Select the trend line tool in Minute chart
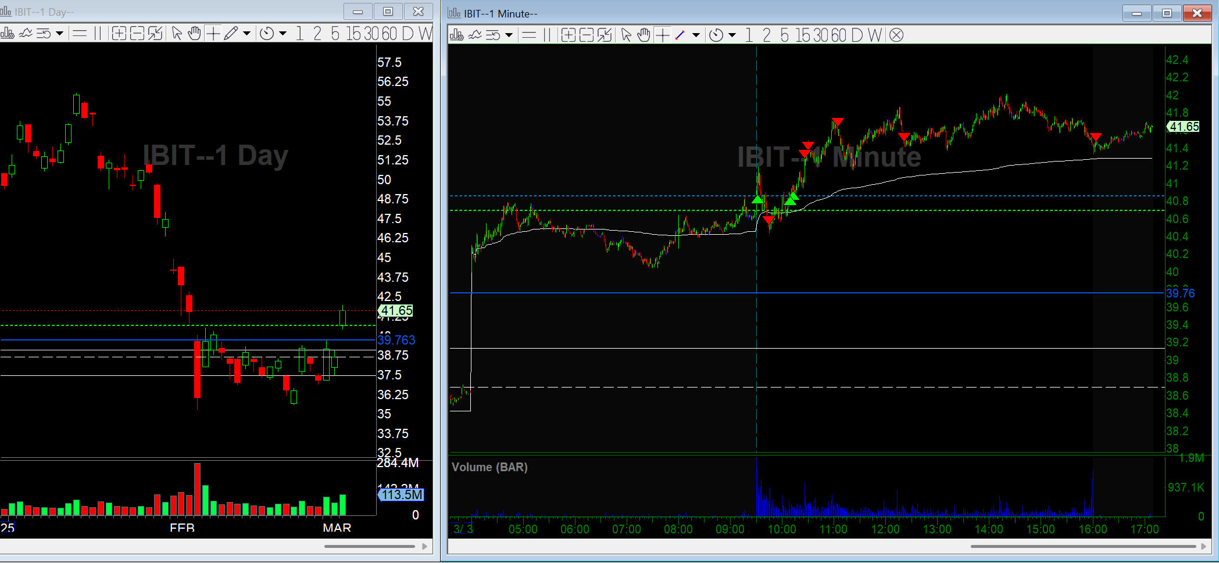Screen dimensions: 1219x563 click(680, 35)
